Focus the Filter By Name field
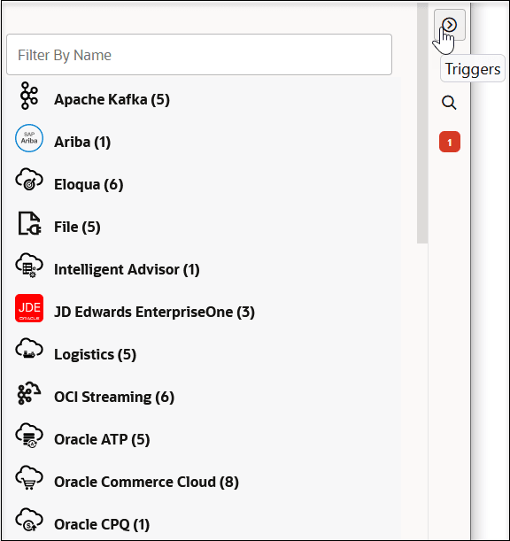This screenshot has width=510, height=541. [199, 55]
